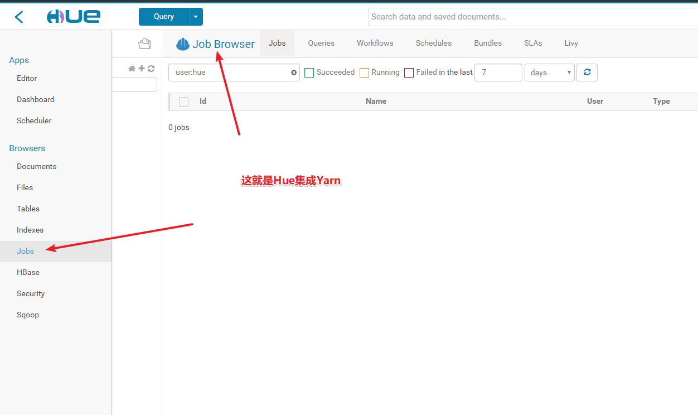Image resolution: width=698 pixels, height=415 pixels.
Task: Toggle the Failed checkbox
Action: tap(409, 73)
